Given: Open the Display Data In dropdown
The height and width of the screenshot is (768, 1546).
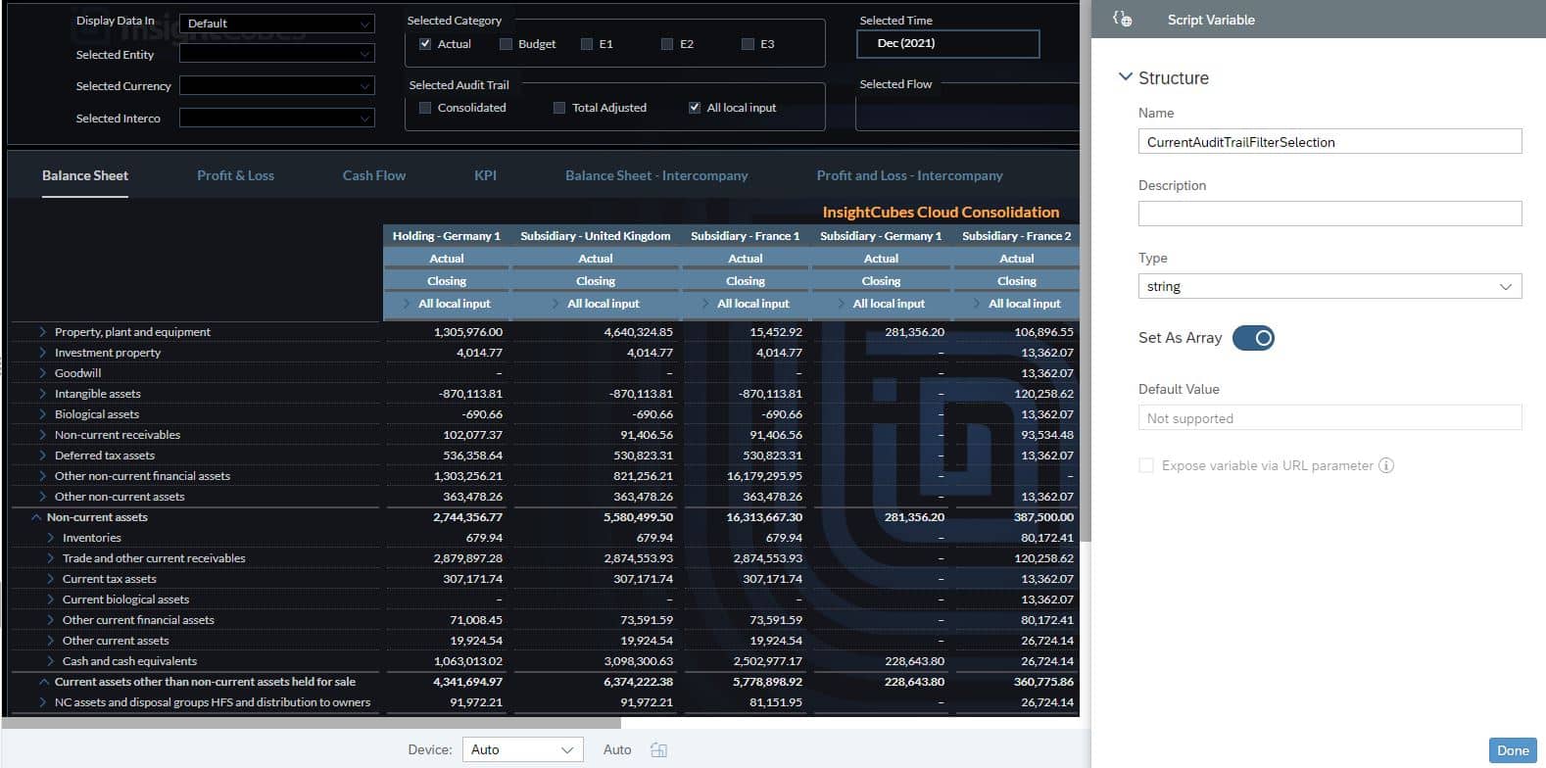Looking at the screenshot, I should coord(276,24).
